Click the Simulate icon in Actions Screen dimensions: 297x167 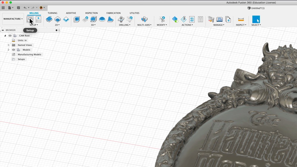184,19
